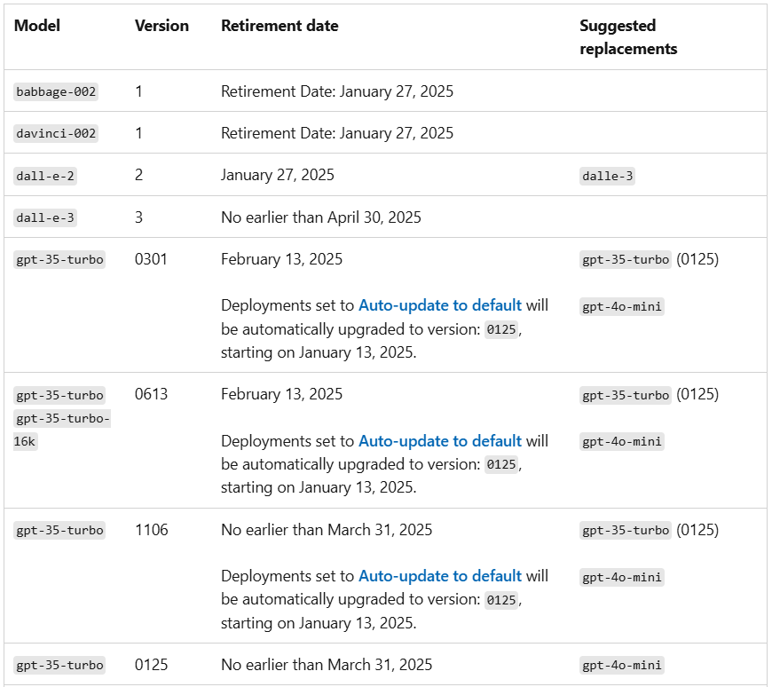Click gpt-35-turbo (0125) replacement in 1106 row
The height and width of the screenshot is (687, 772).
pos(649,530)
